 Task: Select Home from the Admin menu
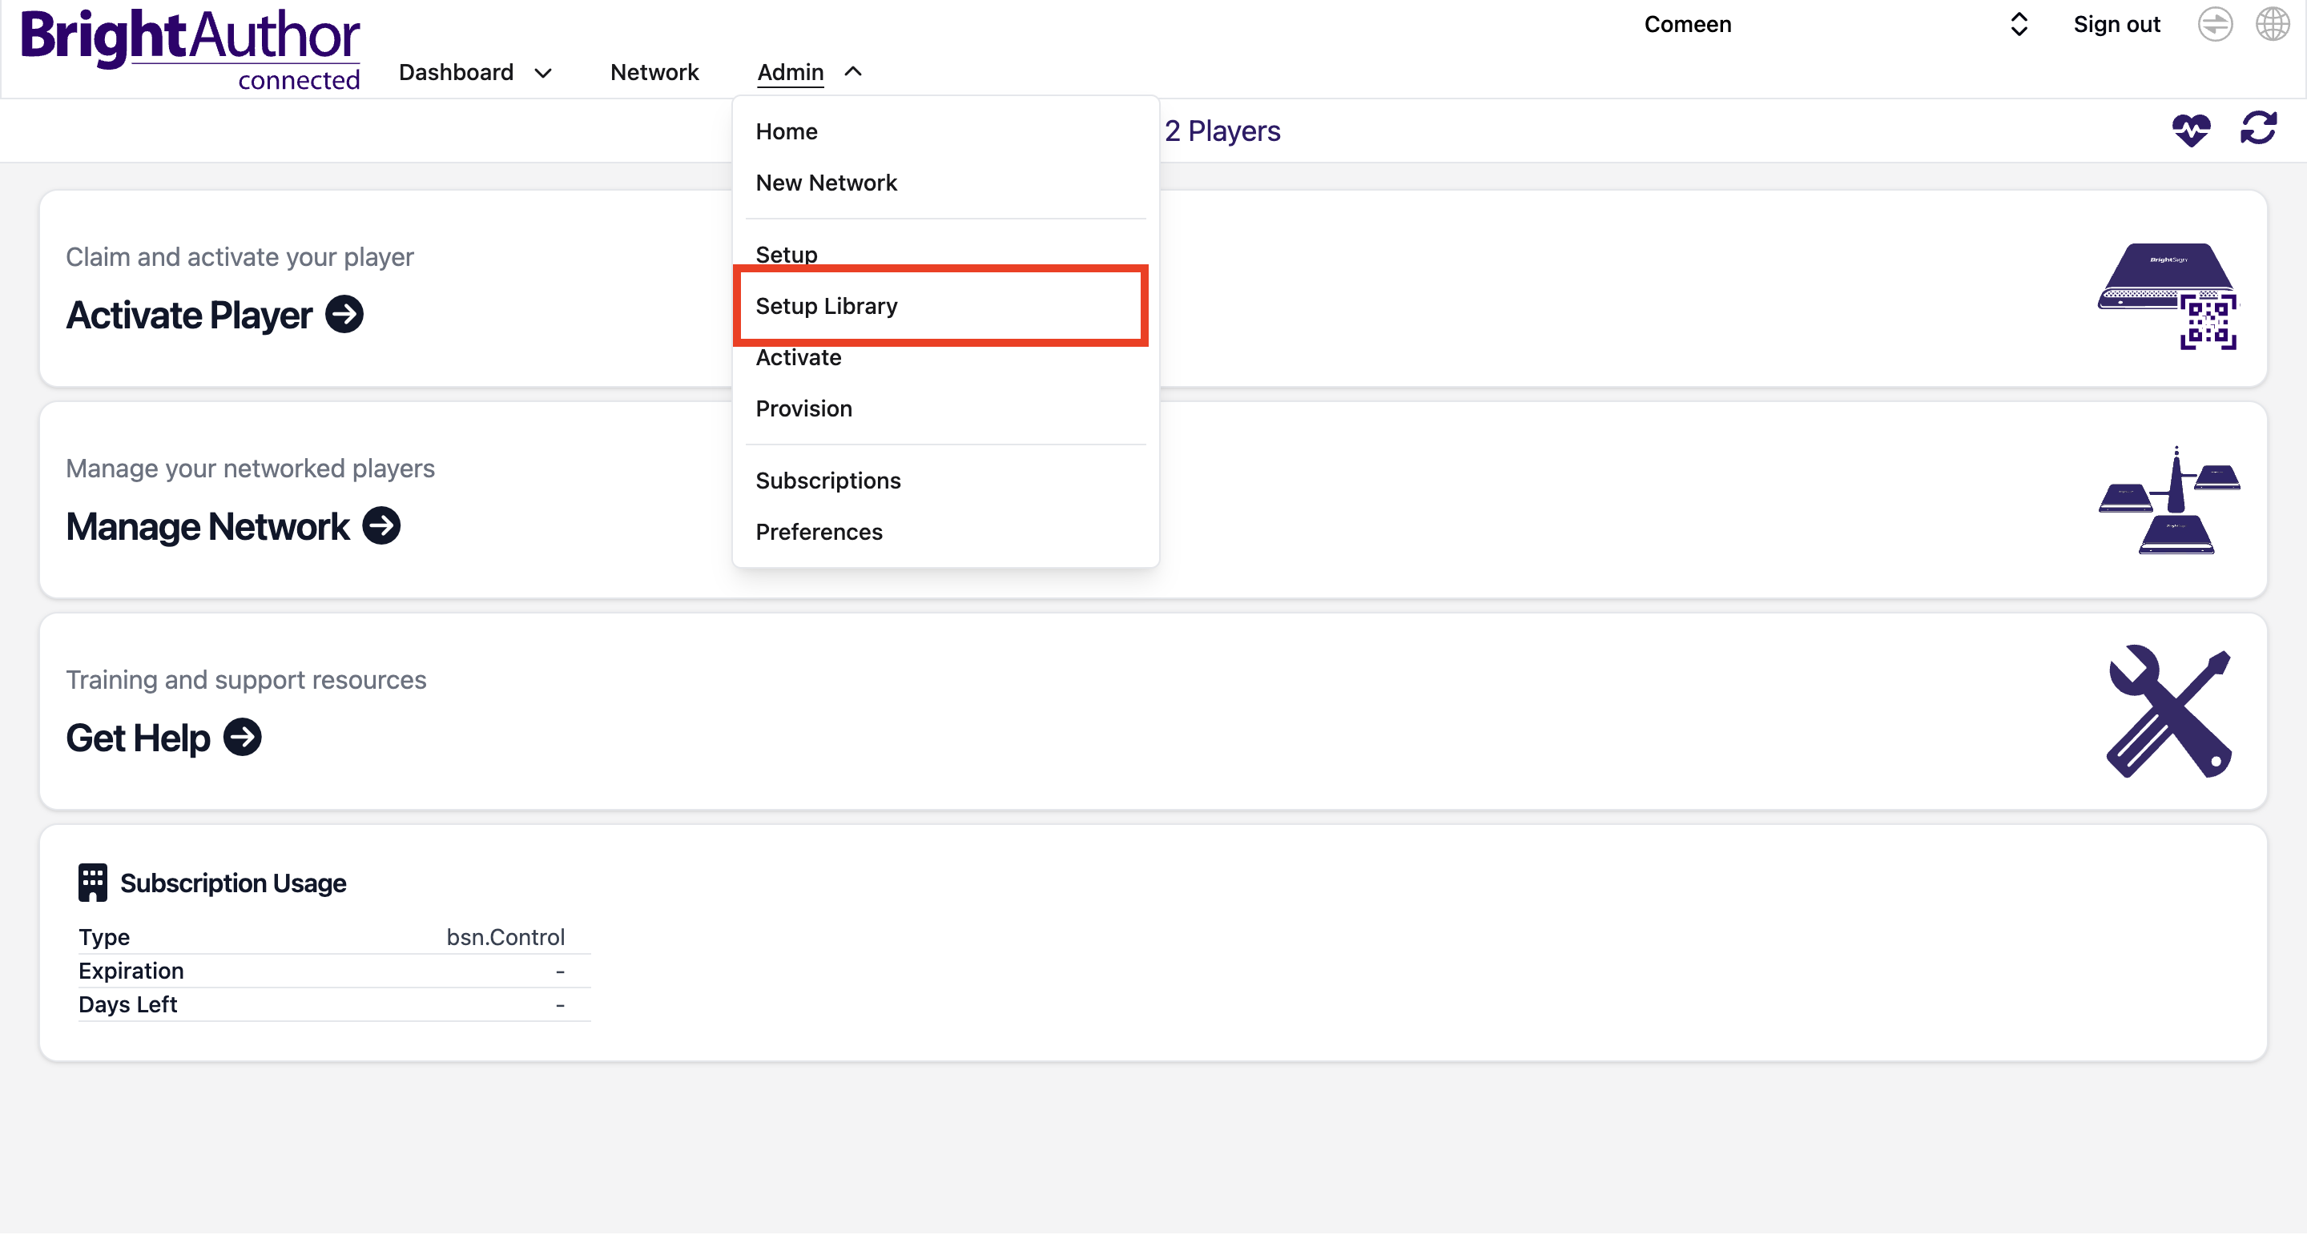pyautogui.click(x=787, y=131)
